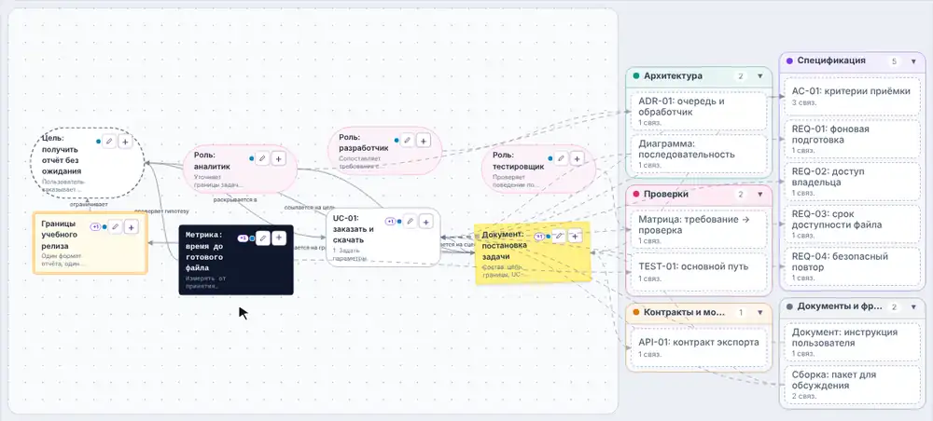This screenshot has width=933, height=421.
Task: Collapse the 'Архитектура' panel
Action: tap(759, 76)
